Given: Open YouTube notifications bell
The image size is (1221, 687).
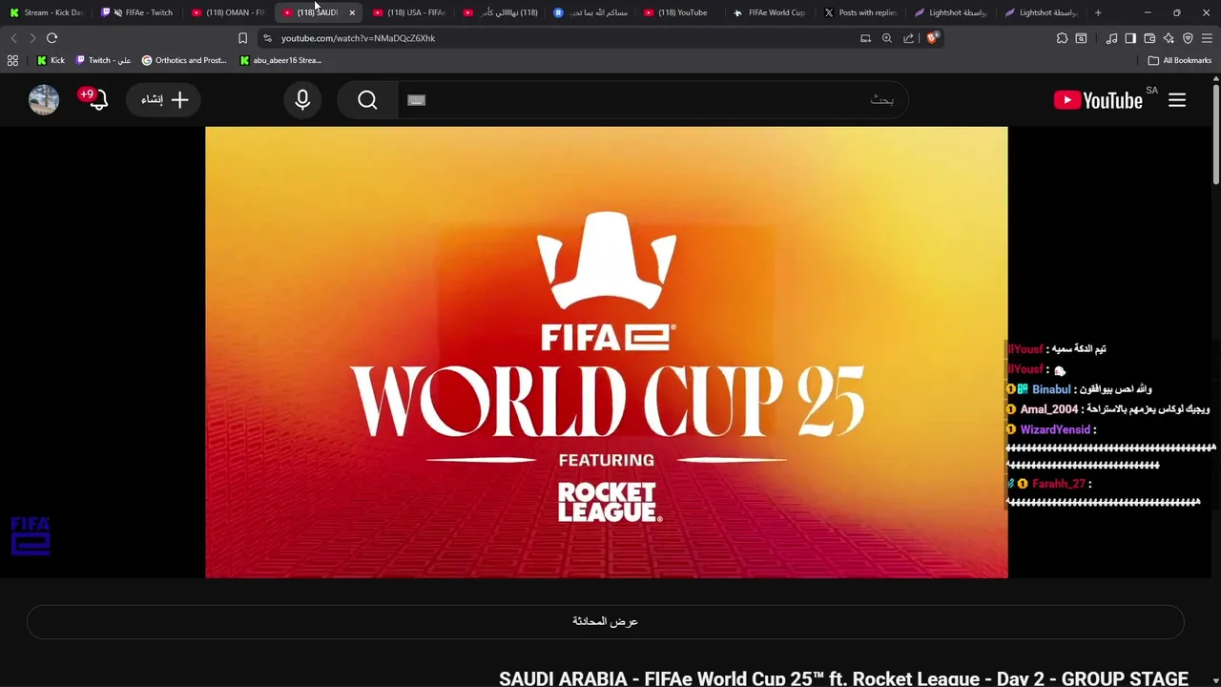Looking at the screenshot, I should click(97, 100).
